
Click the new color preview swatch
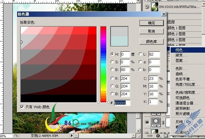pyautogui.click(x=119, y=31)
